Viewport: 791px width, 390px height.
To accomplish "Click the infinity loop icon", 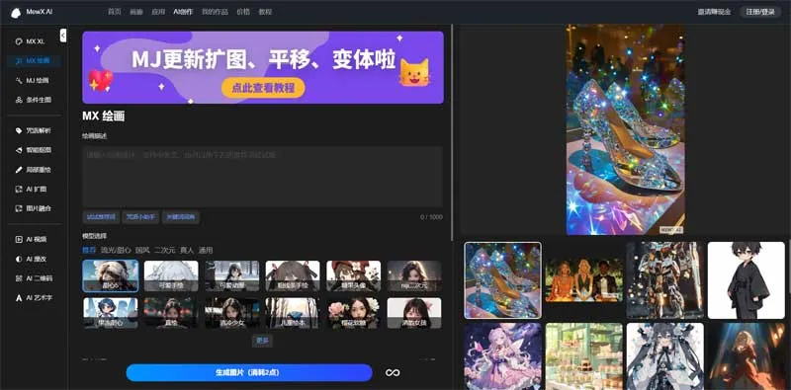I will click(393, 372).
